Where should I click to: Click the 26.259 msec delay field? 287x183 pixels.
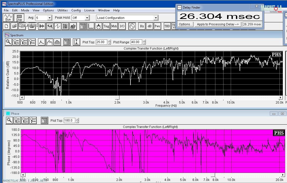(x=252, y=24)
